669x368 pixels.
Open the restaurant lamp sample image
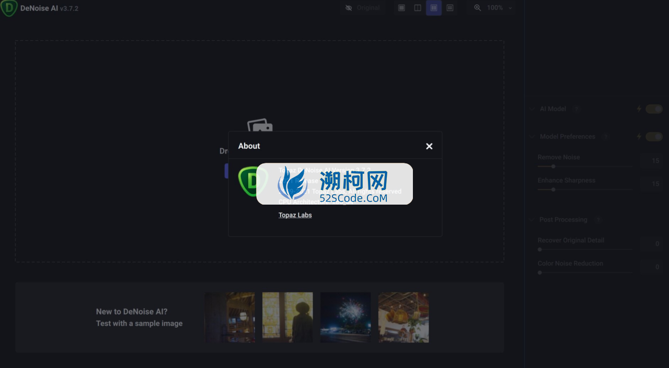pos(403,317)
